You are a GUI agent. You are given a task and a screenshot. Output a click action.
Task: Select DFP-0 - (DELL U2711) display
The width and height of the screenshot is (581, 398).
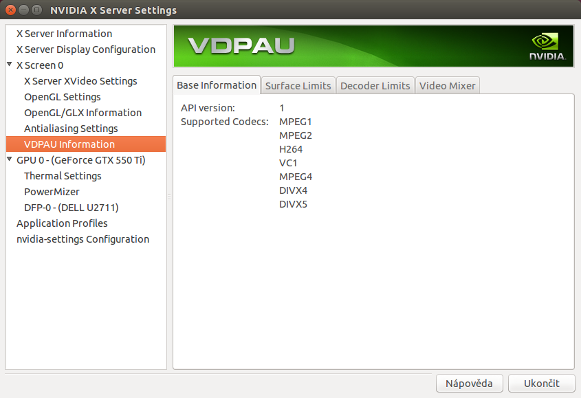pos(86,208)
